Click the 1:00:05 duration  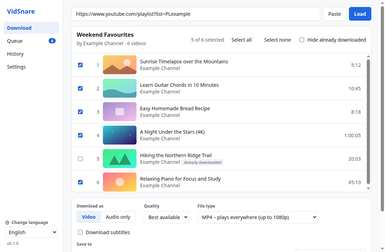[352, 135]
